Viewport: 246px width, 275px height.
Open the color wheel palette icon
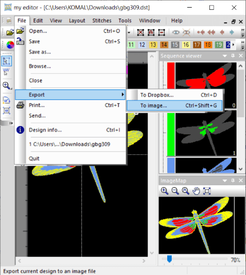point(10,45)
